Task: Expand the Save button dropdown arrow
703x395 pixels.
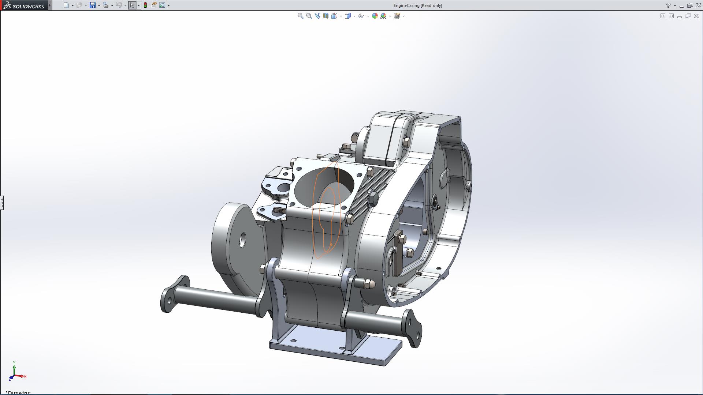Action: (99, 5)
